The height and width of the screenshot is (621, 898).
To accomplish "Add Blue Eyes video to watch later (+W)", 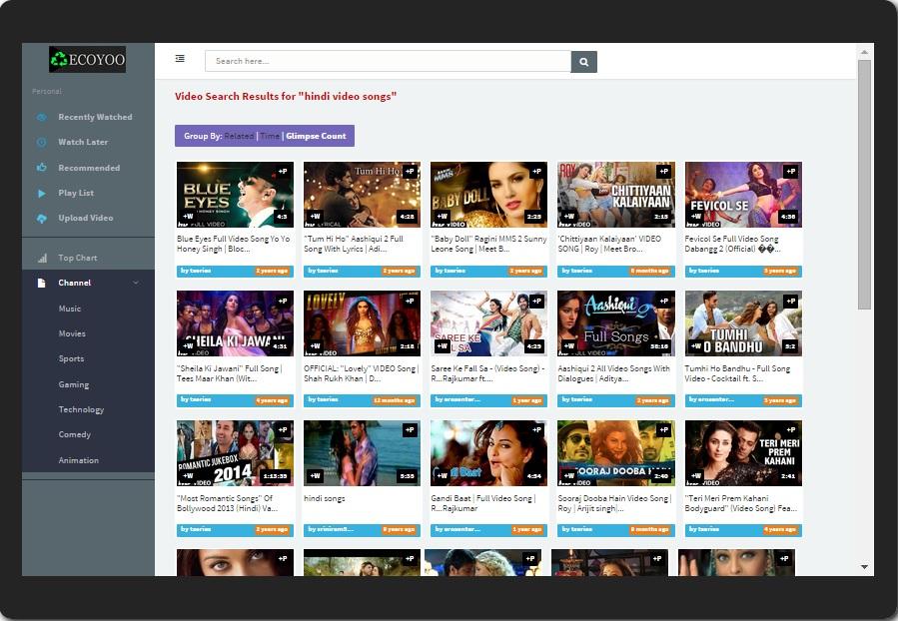I will point(188,217).
